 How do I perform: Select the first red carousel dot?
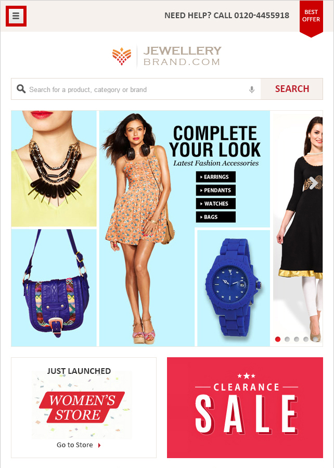[278, 339]
